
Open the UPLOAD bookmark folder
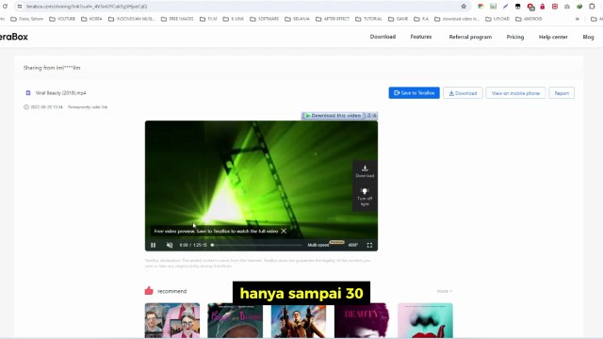tap(497, 19)
